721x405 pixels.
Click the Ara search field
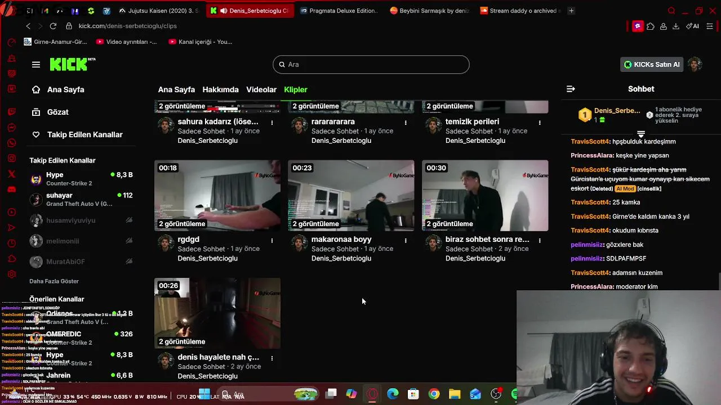pyautogui.click(x=371, y=64)
